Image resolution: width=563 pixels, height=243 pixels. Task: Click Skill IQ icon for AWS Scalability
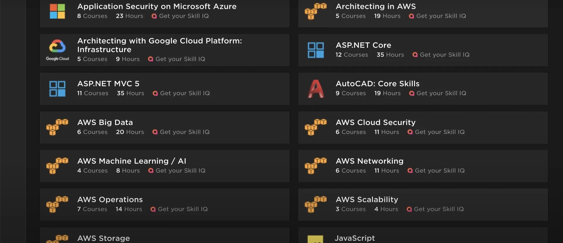click(409, 209)
